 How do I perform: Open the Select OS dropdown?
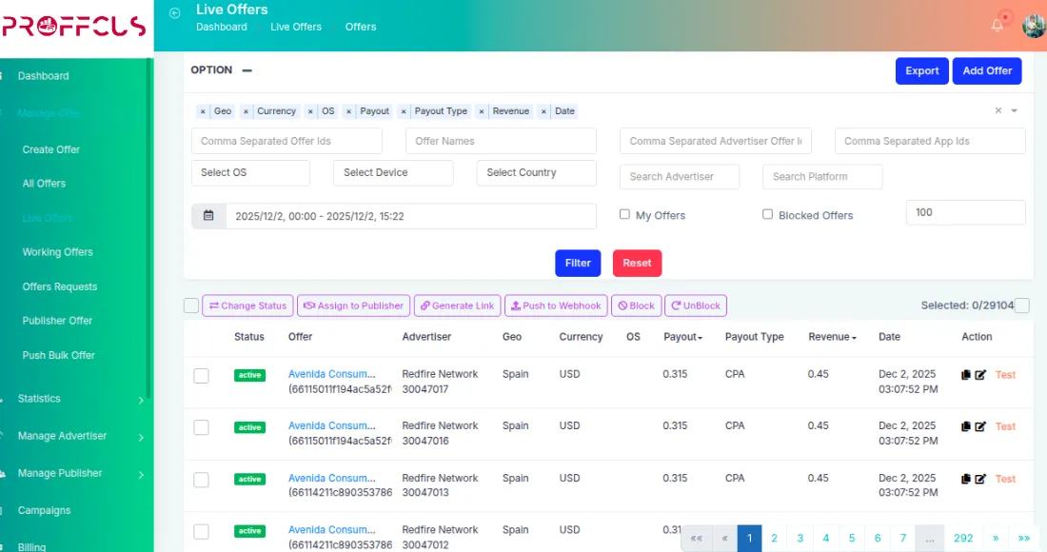point(250,172)
